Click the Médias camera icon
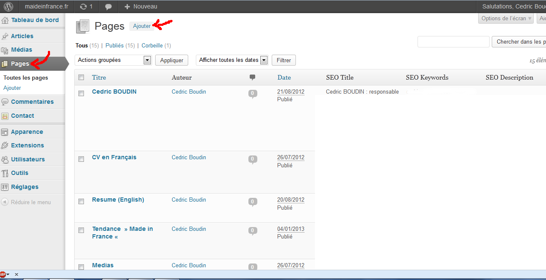The width and height of the screenshot is (546, 280). (x=5, y=50)
